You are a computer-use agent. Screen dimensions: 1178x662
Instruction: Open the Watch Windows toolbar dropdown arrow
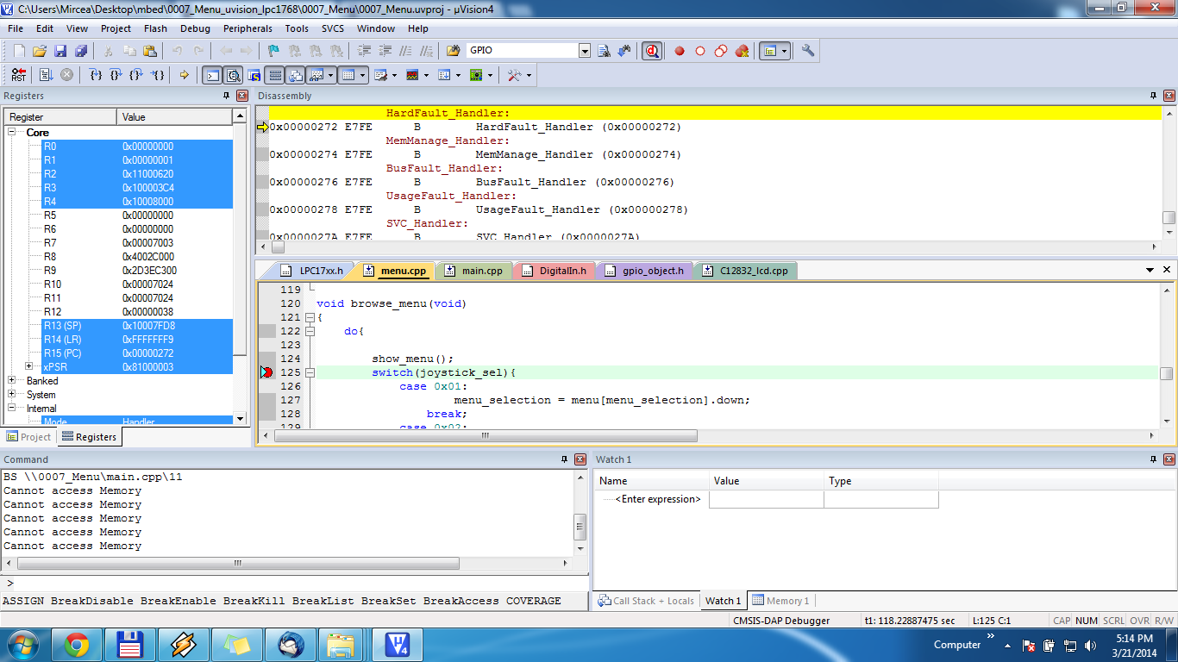pyautogui.click(x=330, y=75)
